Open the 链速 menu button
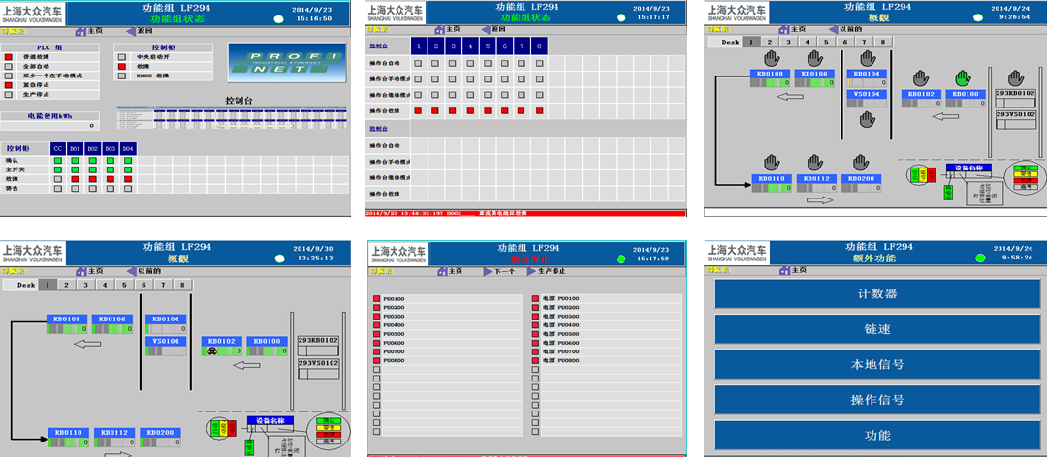 click(876, 329)
